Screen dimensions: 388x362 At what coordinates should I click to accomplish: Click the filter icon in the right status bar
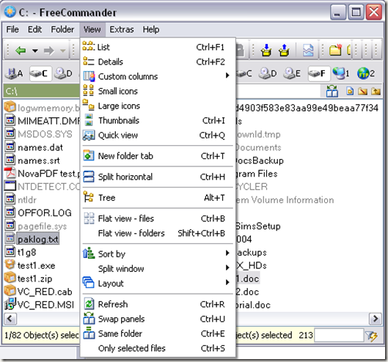click(372, 336)
